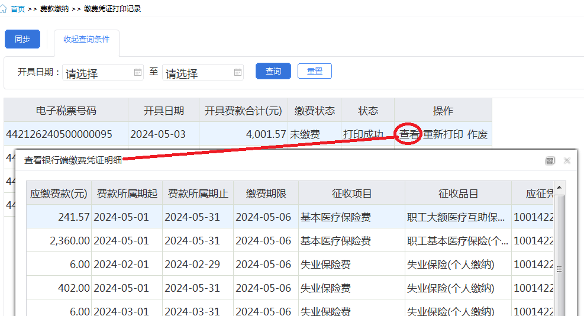Click 查看 link for first record
The width and height of the screenshot is (584, 316).
[x=409, y=134]
